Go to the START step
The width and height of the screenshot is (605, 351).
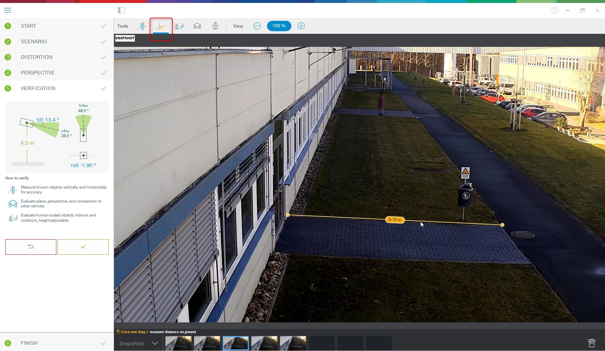(29, 26)
